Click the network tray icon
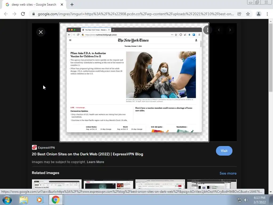 click(240, 200)
